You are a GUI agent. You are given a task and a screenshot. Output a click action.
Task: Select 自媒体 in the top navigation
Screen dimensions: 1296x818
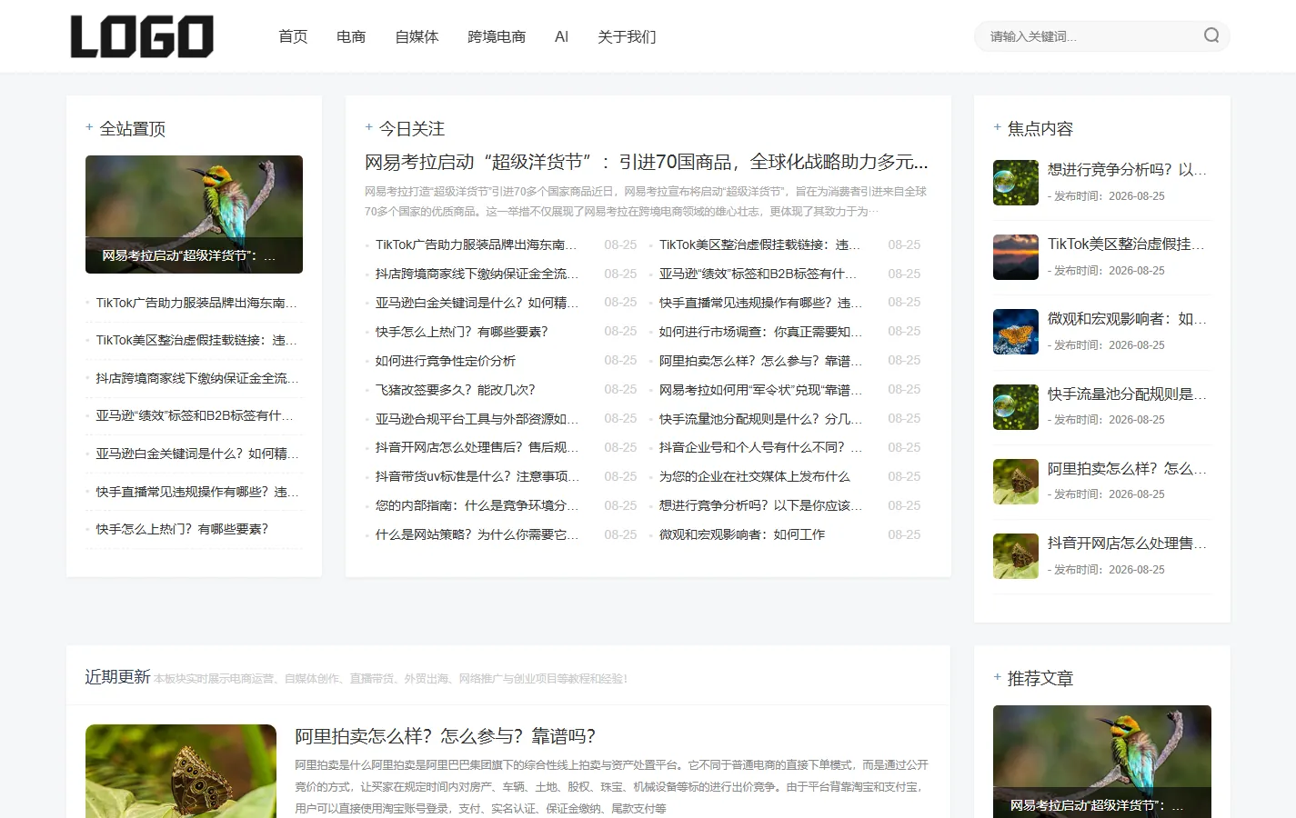(x=417, y=36)
